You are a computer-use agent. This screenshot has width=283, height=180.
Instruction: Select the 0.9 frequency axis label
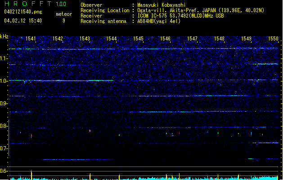click(x=4, y=103)
